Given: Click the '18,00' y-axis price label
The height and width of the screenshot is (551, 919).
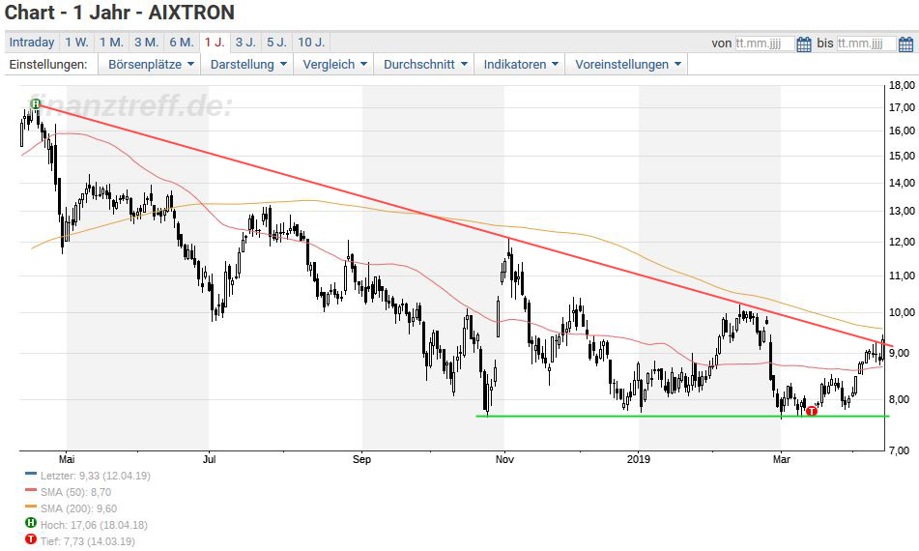Looking at the screenshot, I should [902, 86].
